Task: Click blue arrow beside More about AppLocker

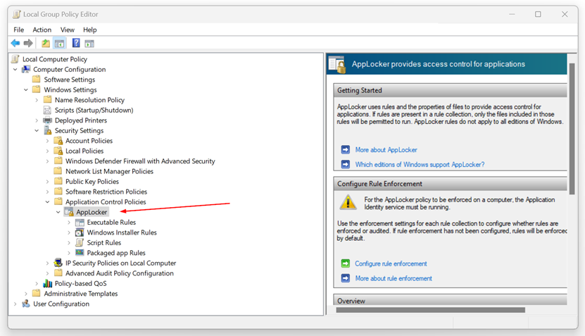Action: point(346,150)
